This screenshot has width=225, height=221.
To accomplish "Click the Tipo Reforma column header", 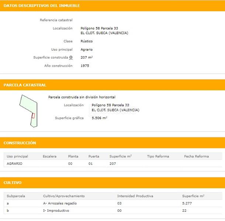I will (x=158, y=157).
